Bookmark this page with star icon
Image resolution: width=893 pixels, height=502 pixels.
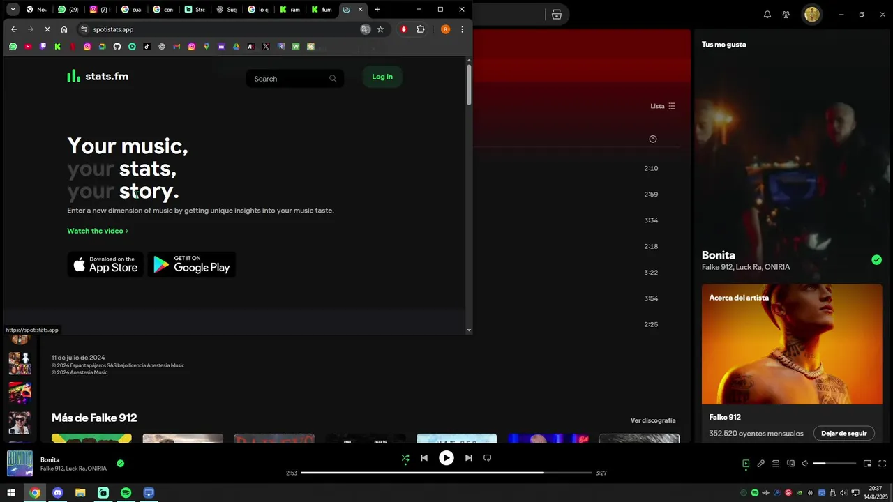[380, 29]
